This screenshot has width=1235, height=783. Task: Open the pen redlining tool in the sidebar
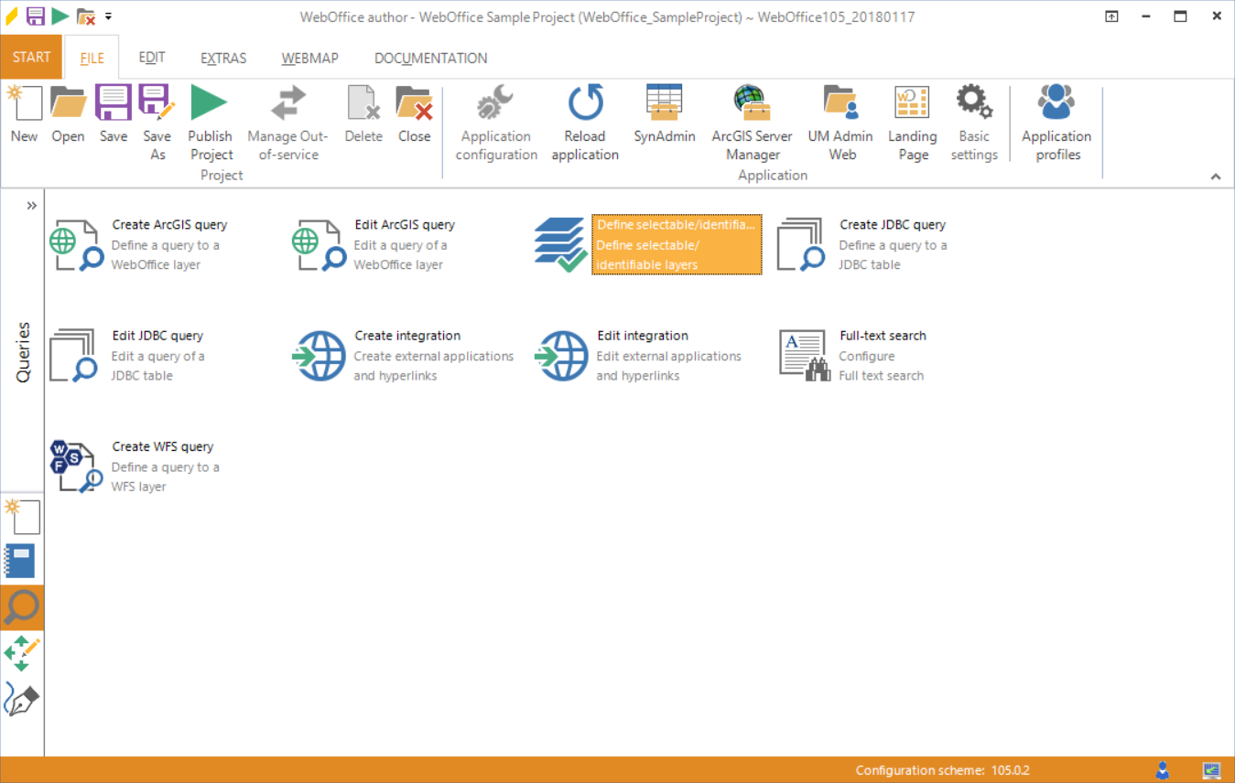click(22, 698)
